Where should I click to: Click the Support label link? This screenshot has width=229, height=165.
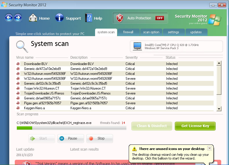(73, 18)
